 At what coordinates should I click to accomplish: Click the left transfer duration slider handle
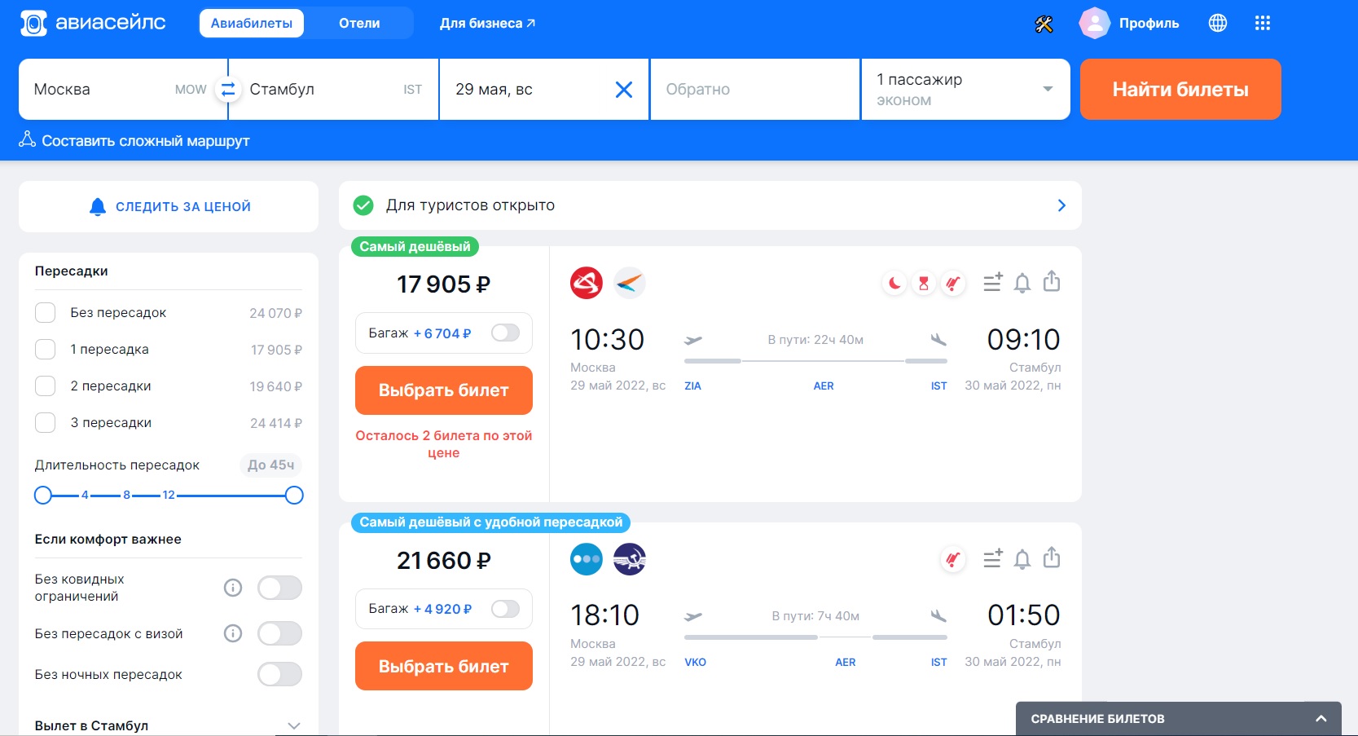pyautogui.click(x=43, y=495)
